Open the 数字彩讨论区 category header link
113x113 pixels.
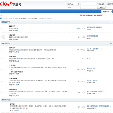[x=6, y=100]
